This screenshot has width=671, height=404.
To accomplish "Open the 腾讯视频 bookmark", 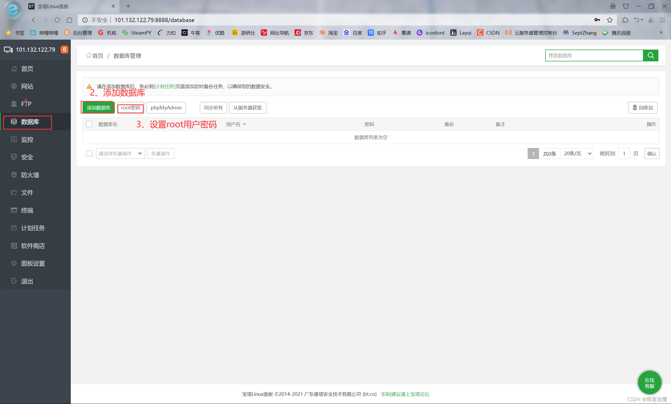I will pos(616,33).
